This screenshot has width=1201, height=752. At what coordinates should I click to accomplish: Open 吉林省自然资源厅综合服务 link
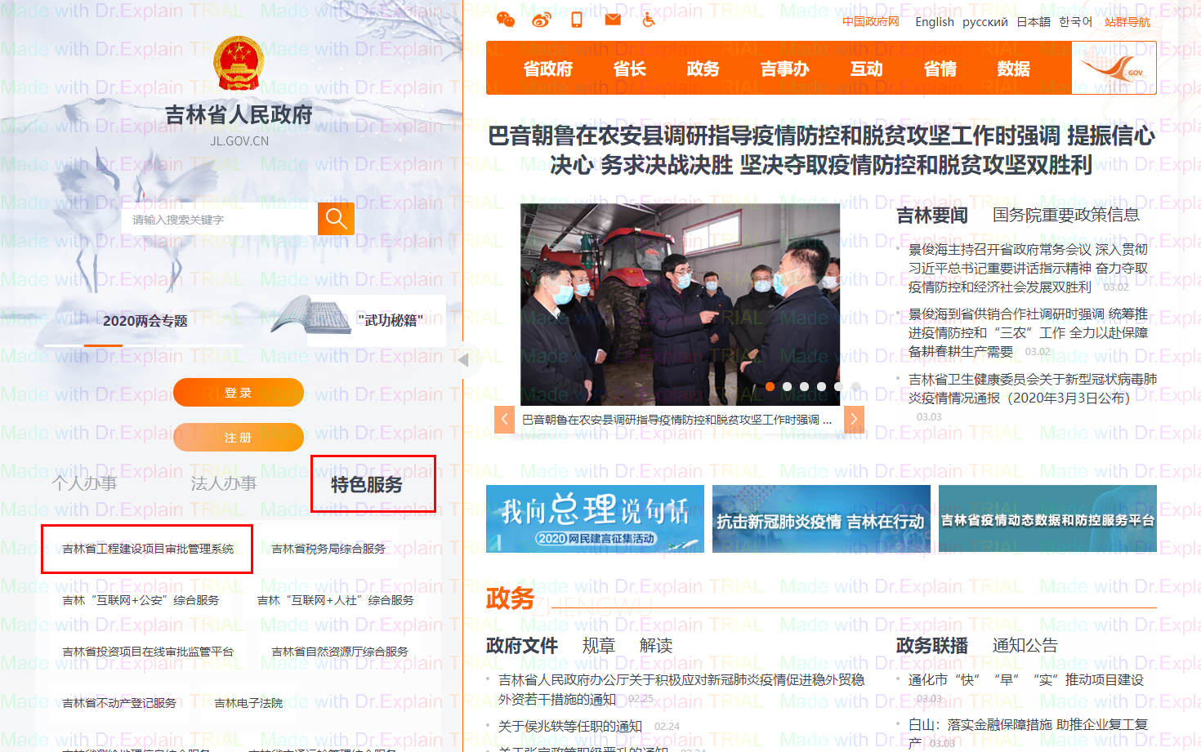pos(340,652)
